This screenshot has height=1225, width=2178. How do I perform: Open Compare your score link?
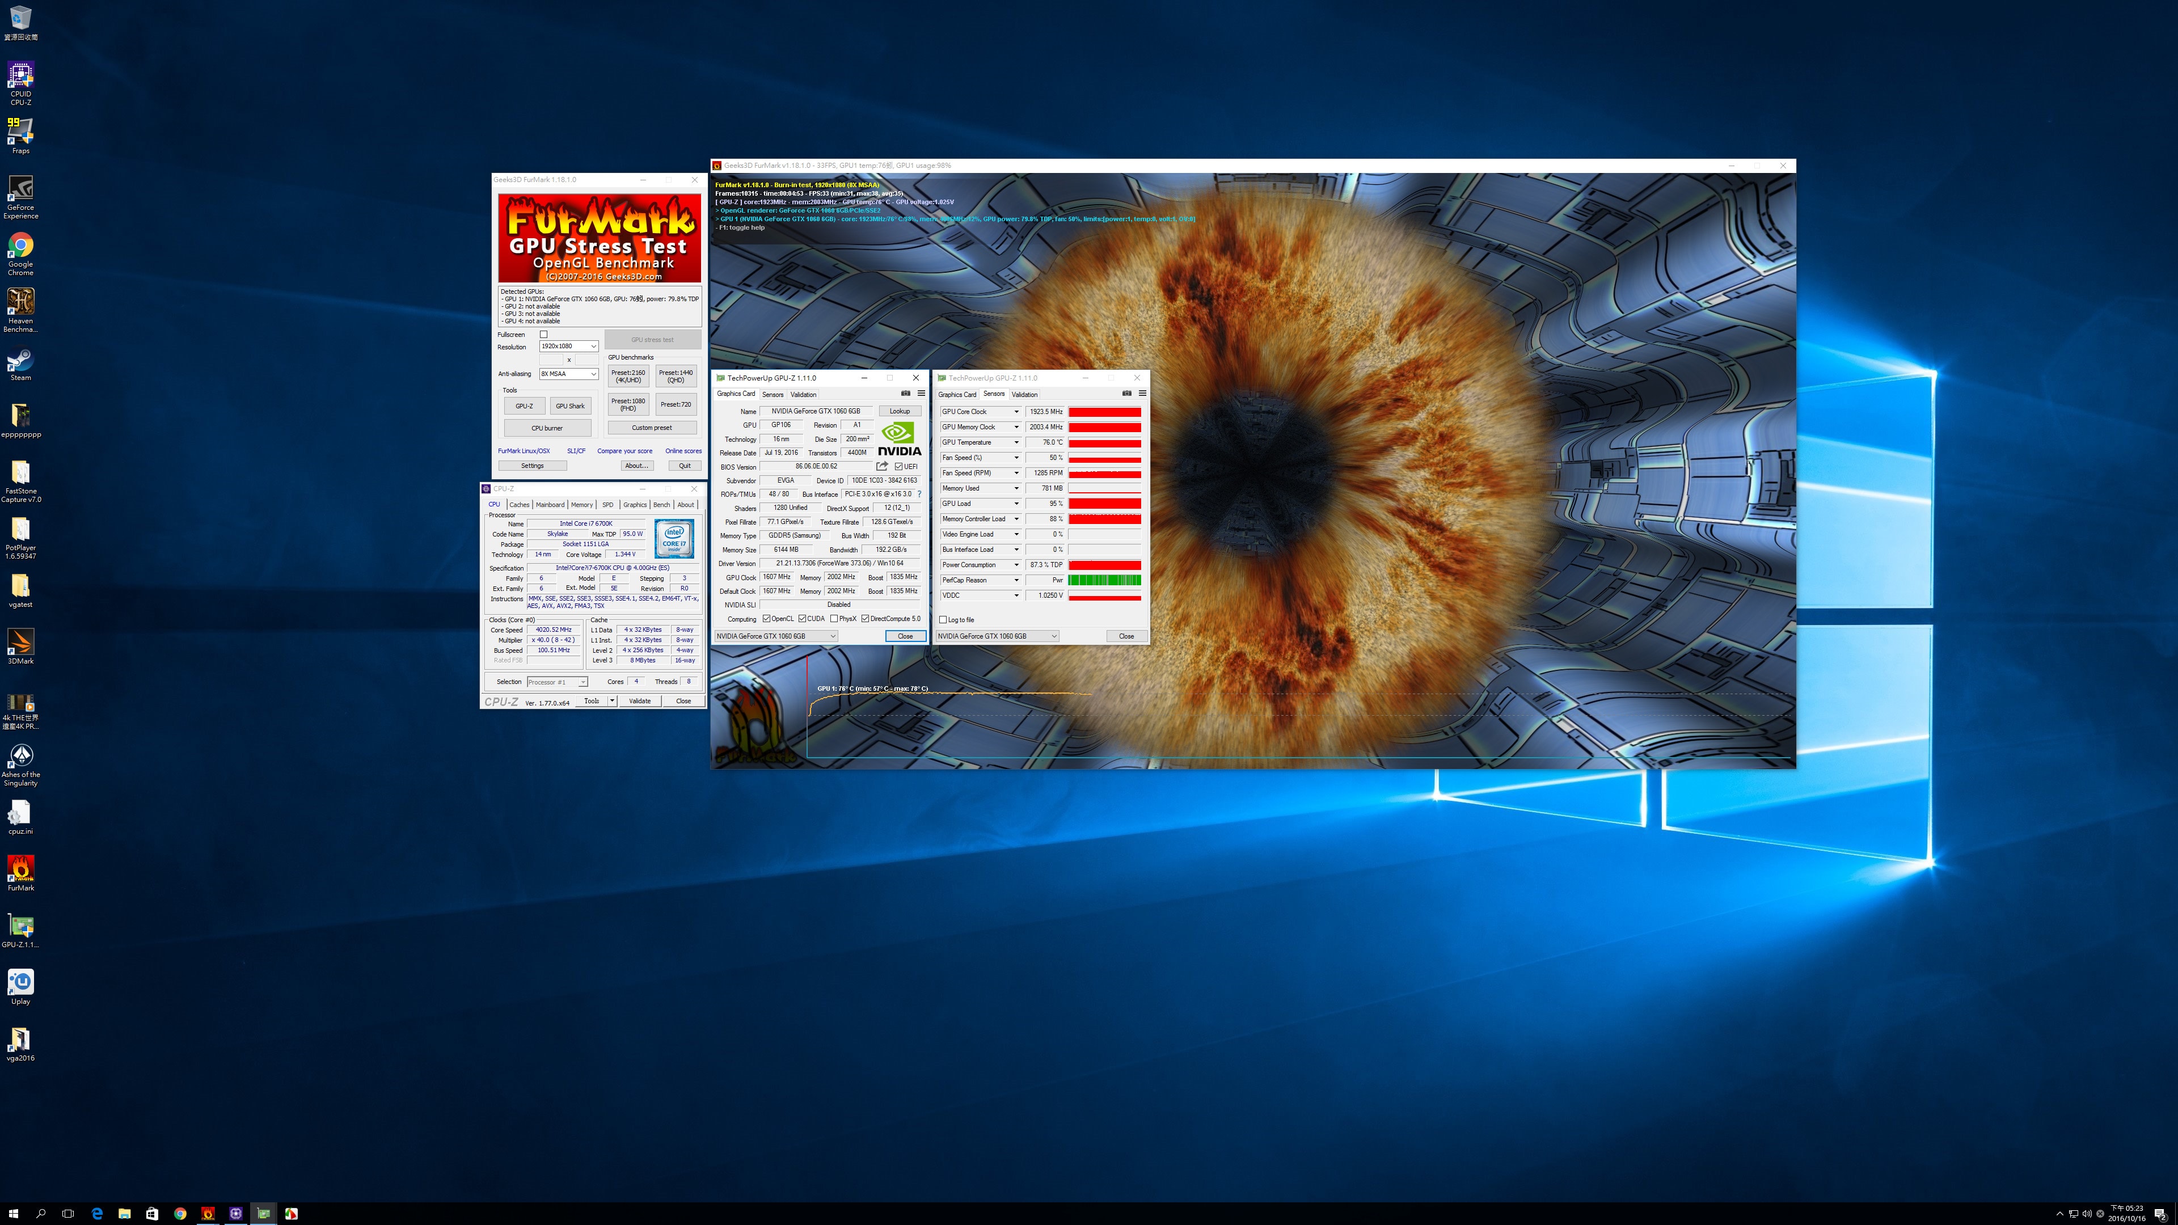(625, 451)
